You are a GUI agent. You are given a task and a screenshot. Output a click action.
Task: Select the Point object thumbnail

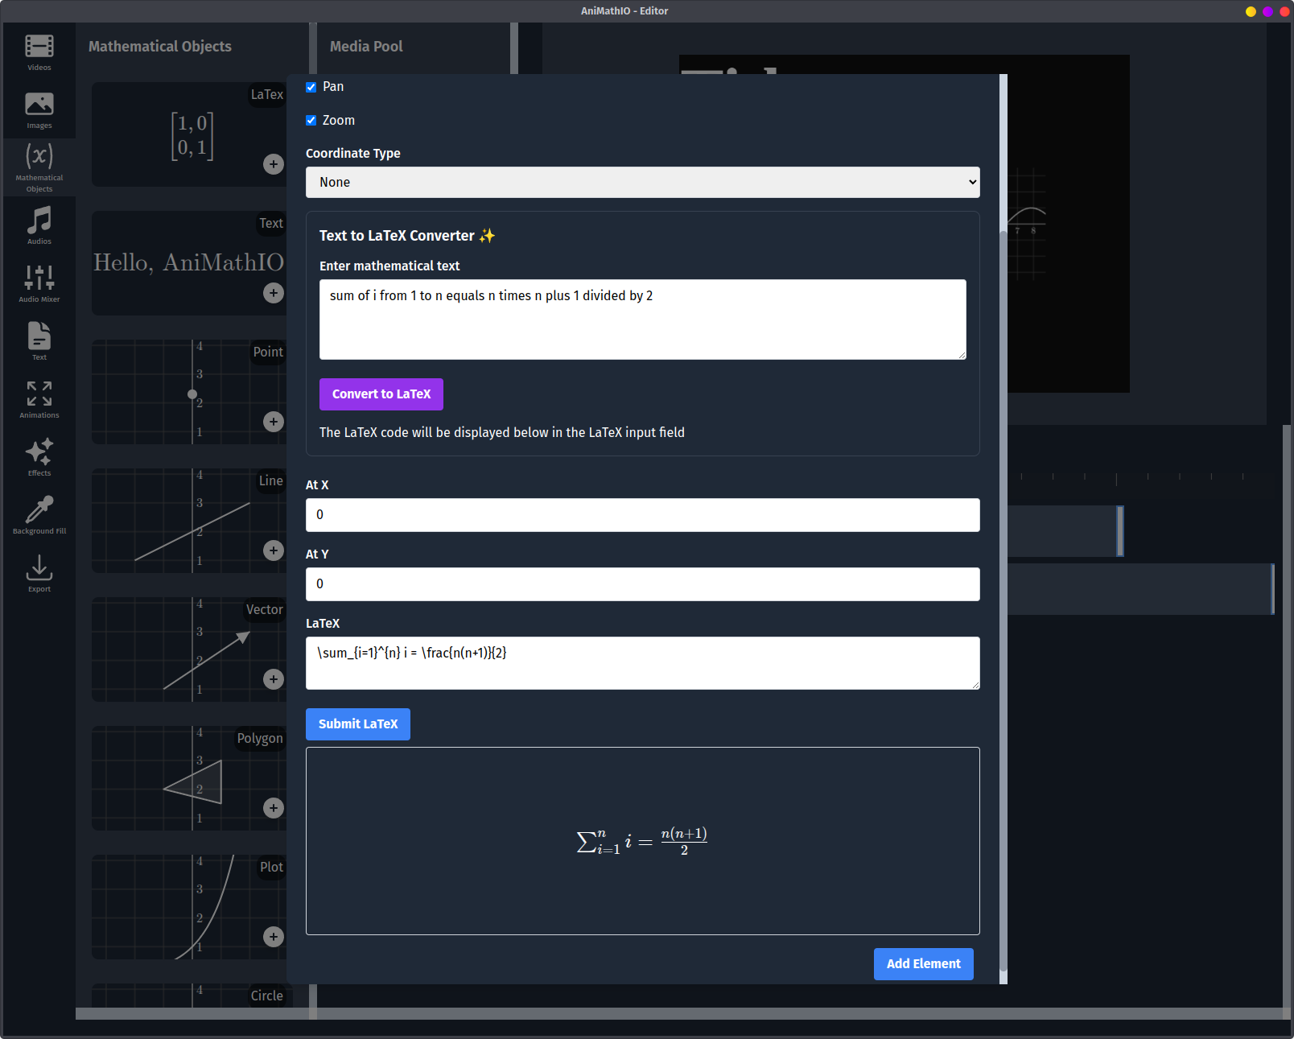click(188, 392)
